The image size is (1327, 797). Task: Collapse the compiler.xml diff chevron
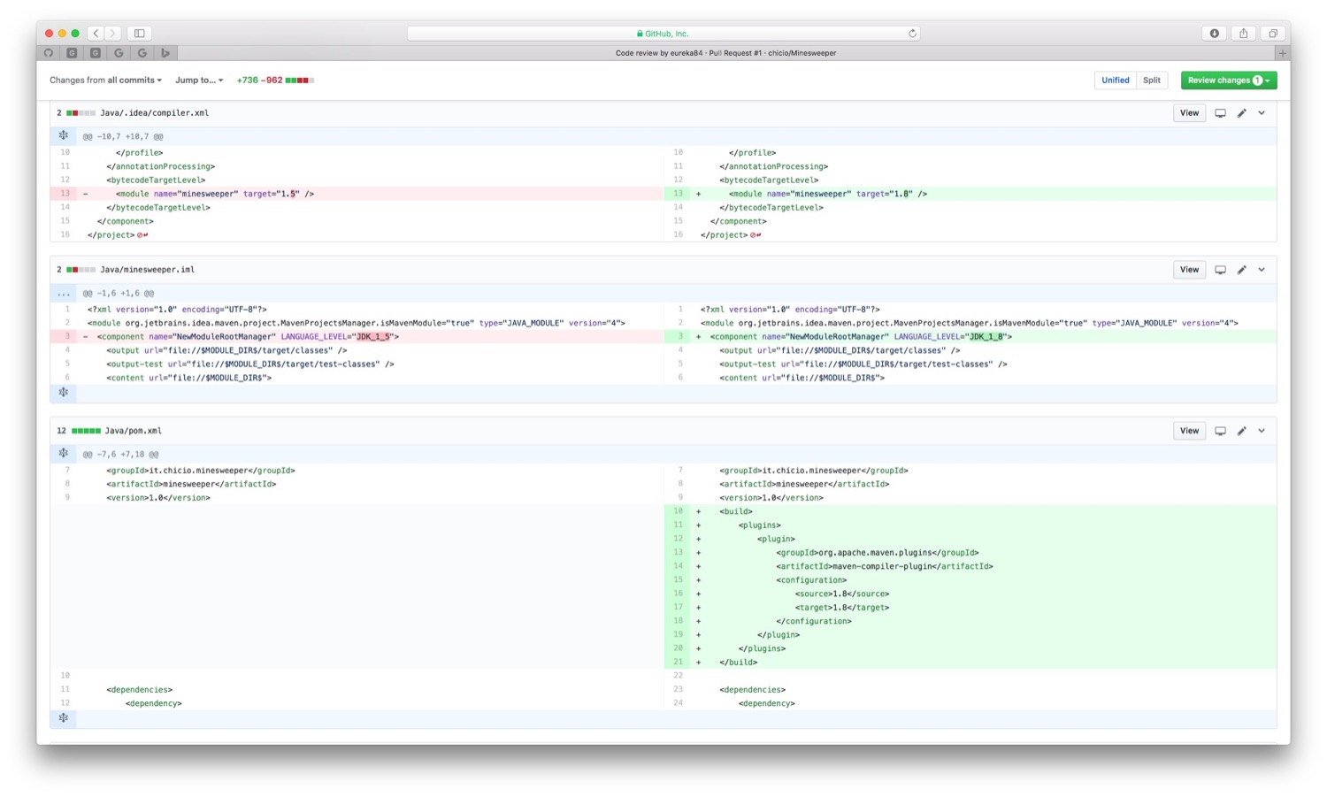click(x=1262, y=113)
